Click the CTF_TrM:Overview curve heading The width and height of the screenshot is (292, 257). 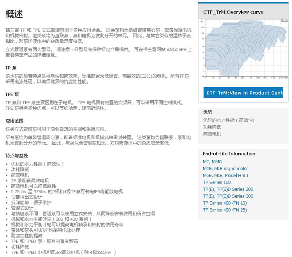click(x=233, y=12)
